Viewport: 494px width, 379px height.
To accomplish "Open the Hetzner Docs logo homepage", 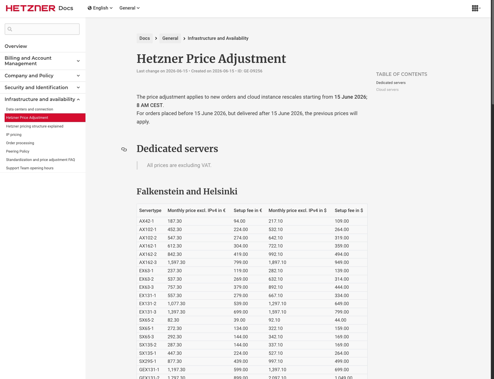I will click(40, 8).
